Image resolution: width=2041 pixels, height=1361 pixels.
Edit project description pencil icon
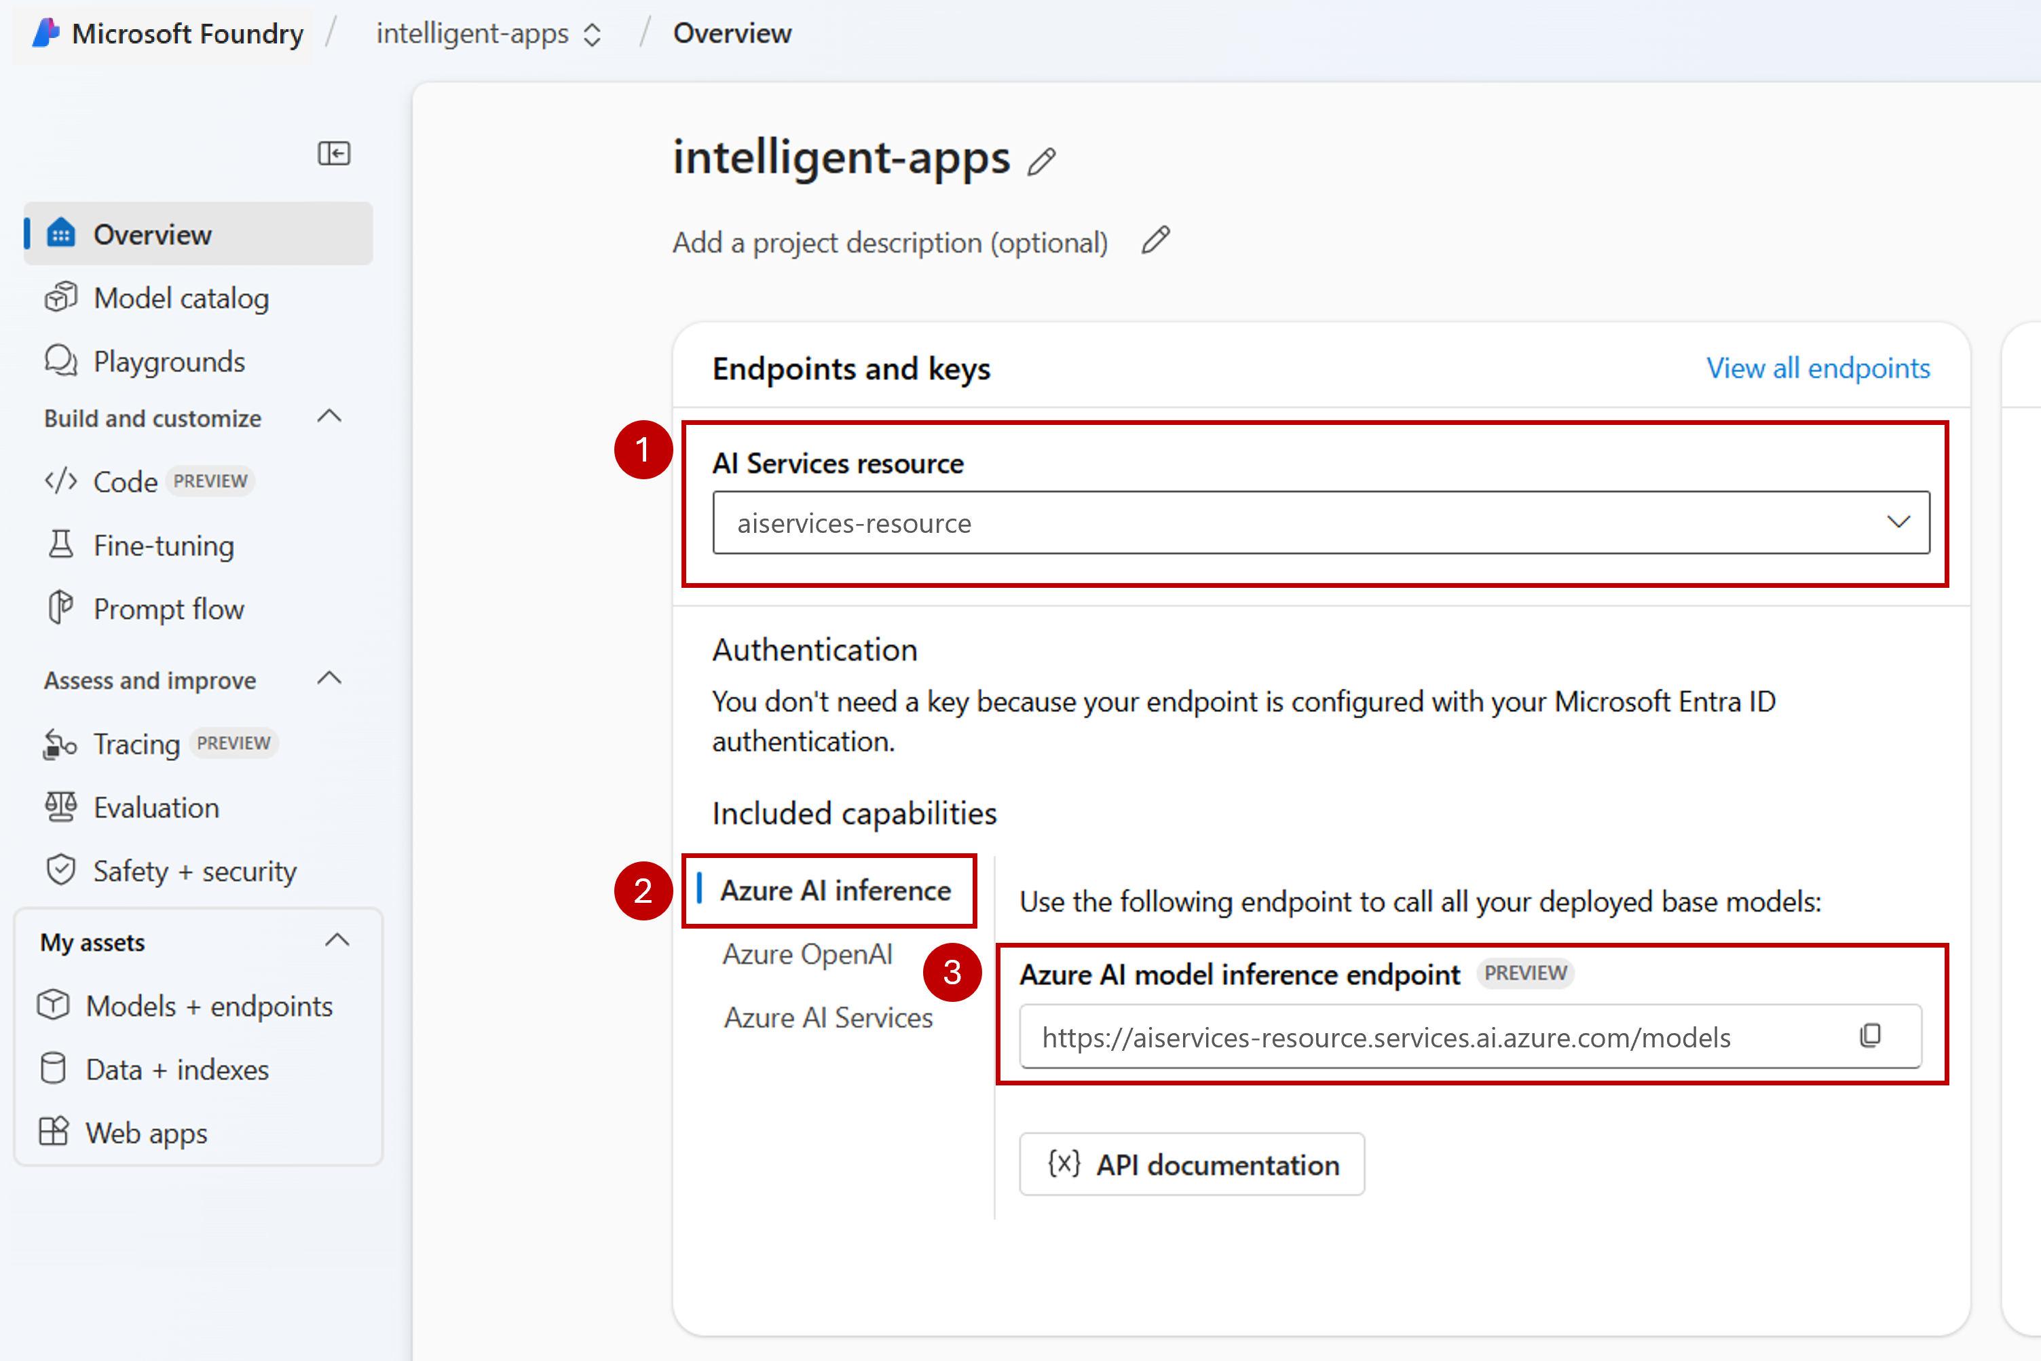[1156, 240]
